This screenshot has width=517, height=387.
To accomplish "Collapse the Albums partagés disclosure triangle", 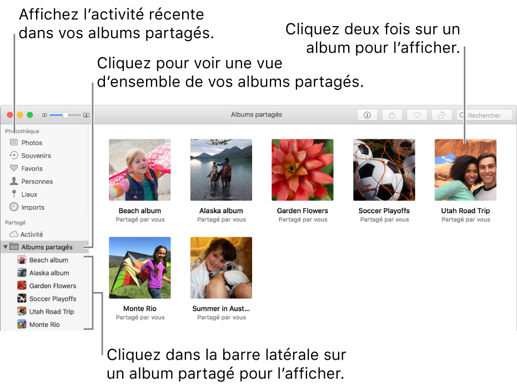I will (6, 247).
